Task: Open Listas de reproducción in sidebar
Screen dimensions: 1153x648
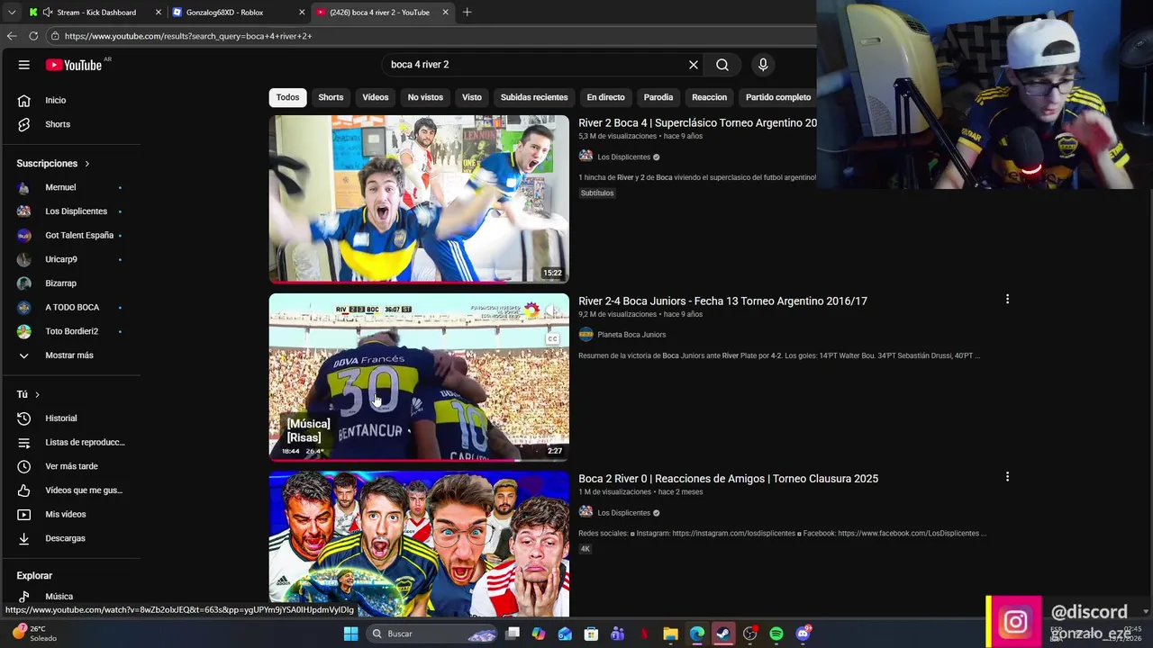Action: 70,442
